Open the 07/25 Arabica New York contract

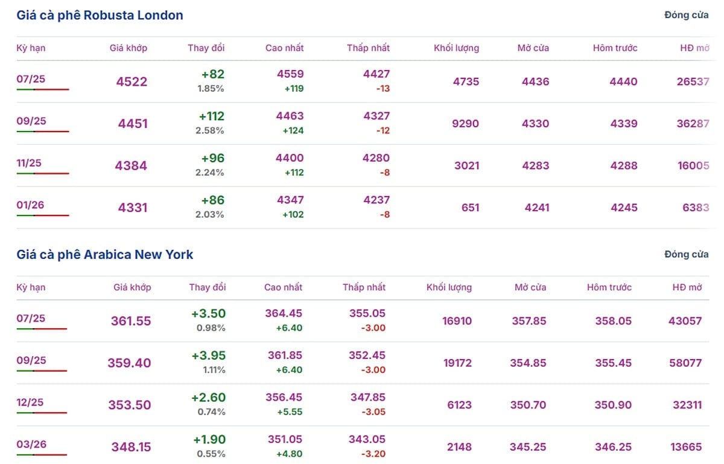tap(31, 318)
